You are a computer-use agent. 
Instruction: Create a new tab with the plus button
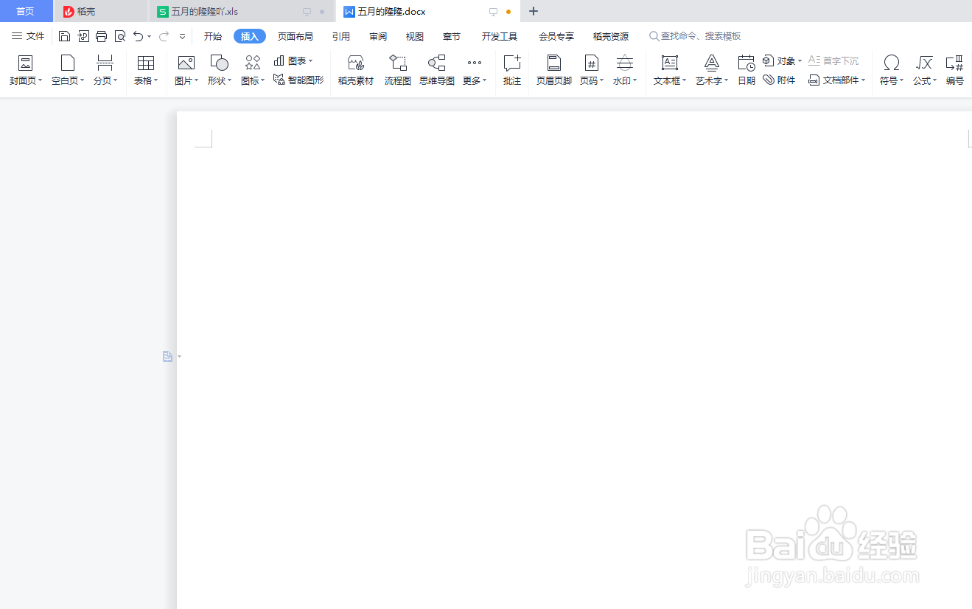pyautogui.click(x=533, y=11)
